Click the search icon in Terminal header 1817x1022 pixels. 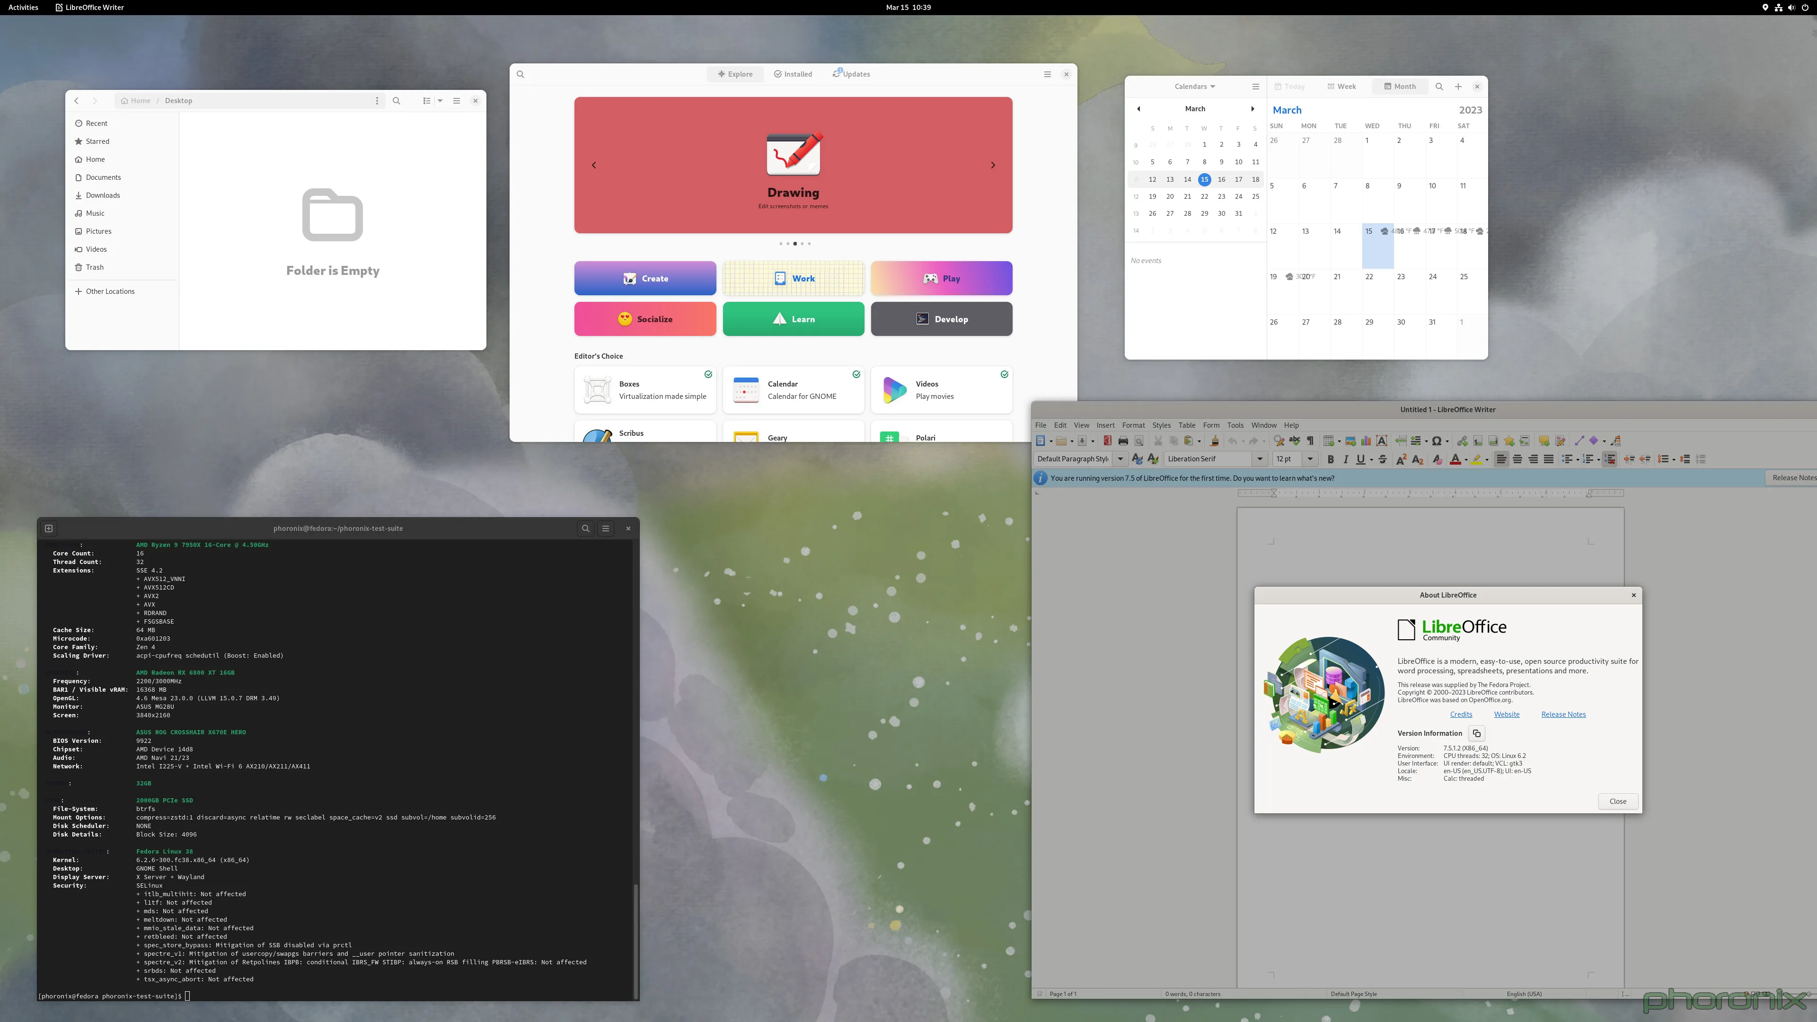[585, 529]
